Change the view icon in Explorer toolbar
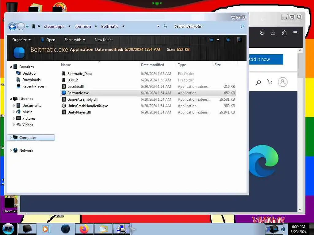This screenshot has height=235, width=314. pyautogui.click(x=211, y=39)
